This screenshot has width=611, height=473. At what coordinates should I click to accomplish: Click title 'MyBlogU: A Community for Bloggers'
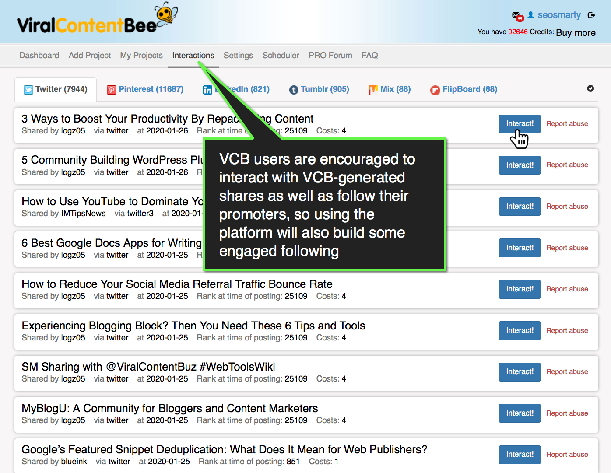tap(170, 408)
